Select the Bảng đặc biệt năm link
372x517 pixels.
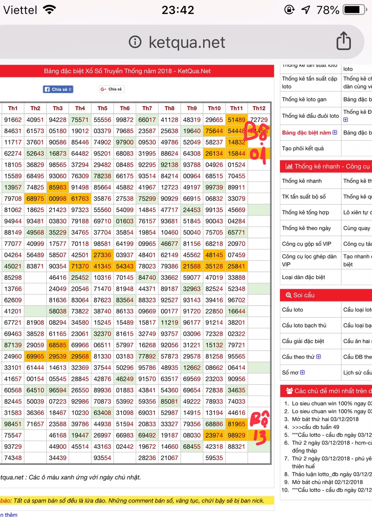pyautogui.click(x=306, y=132)
